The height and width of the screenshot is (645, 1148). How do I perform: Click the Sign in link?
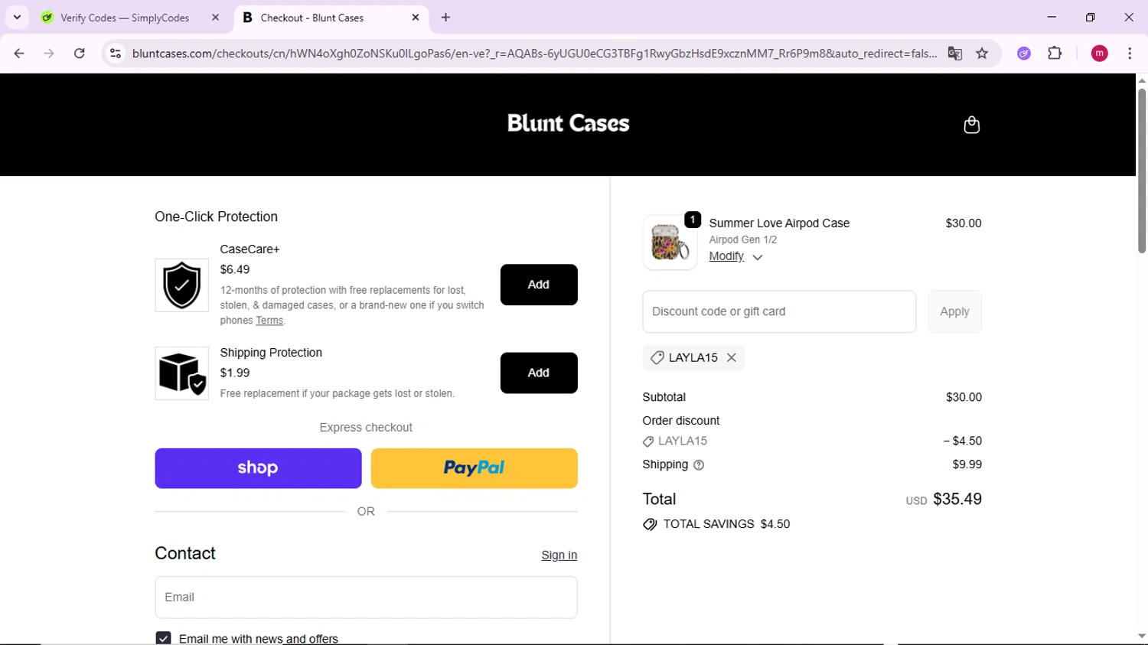click(559, 555)
